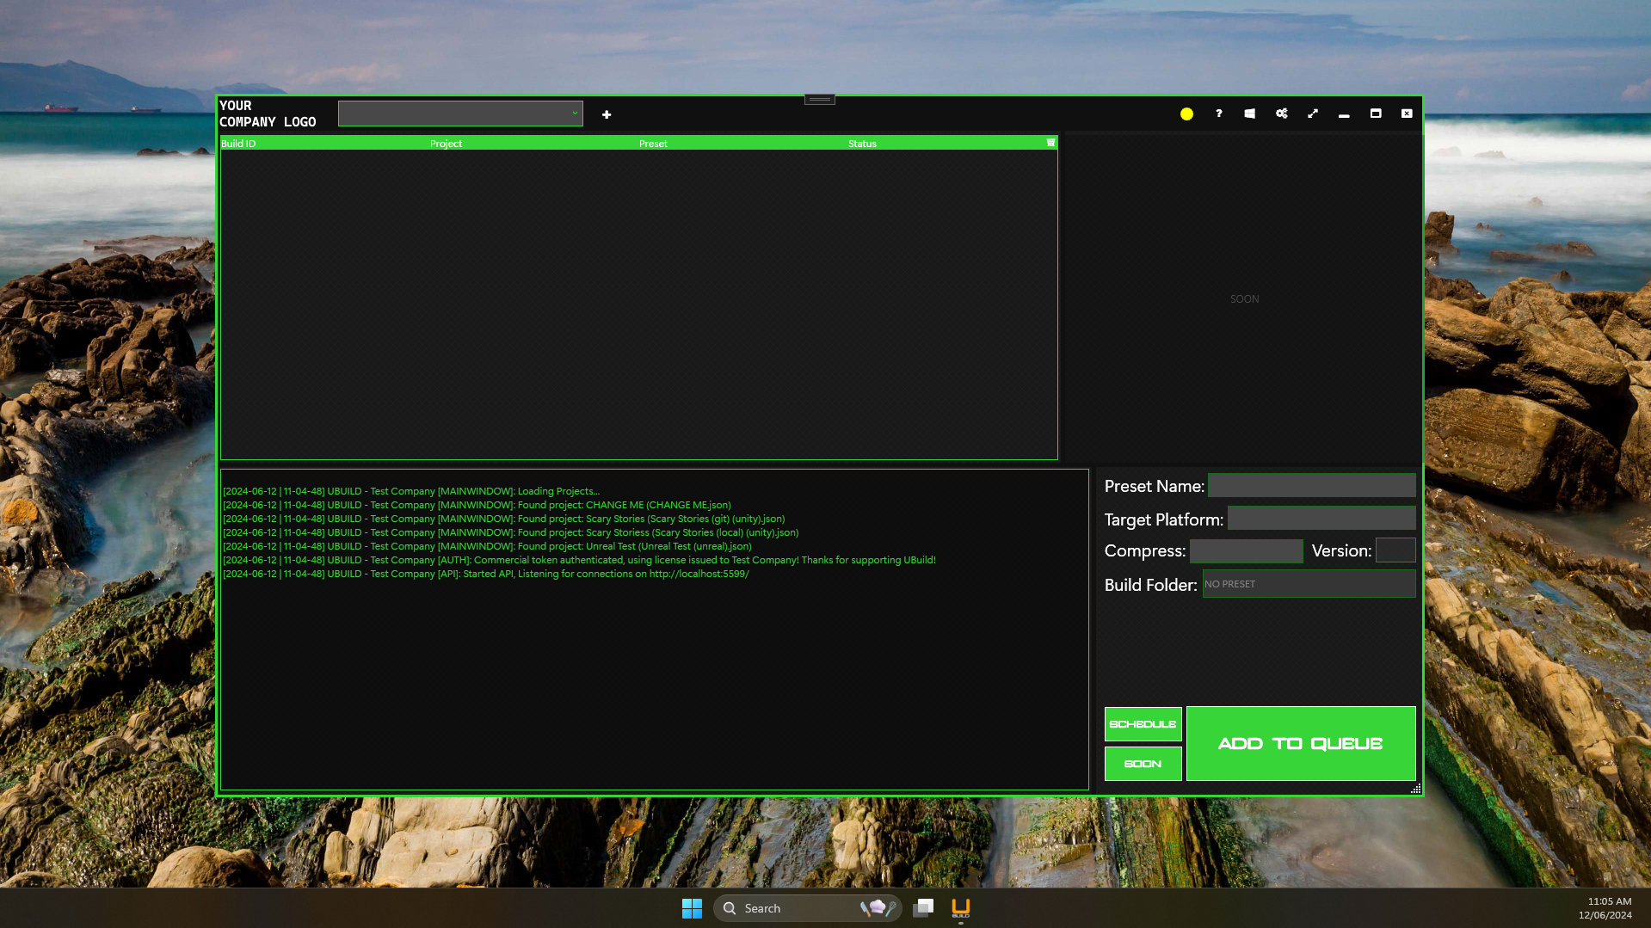The height and width of the screenshot is (928, 1651).
Task: Open the Target Platform dropdown
Action: (1321, 519)
